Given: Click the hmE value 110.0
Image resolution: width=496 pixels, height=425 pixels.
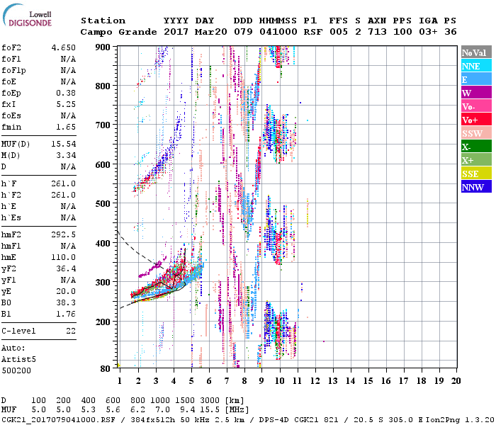Looking at the screenshot, I should tap(64, 258).
